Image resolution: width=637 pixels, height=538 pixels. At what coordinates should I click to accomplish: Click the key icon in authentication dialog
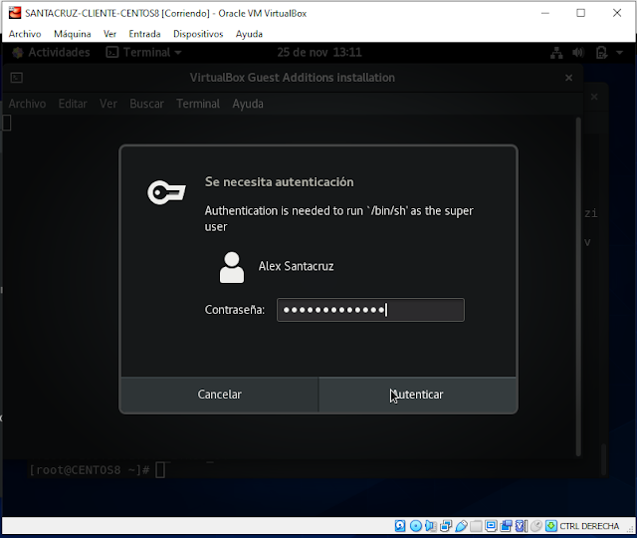(x=166, y=192)
